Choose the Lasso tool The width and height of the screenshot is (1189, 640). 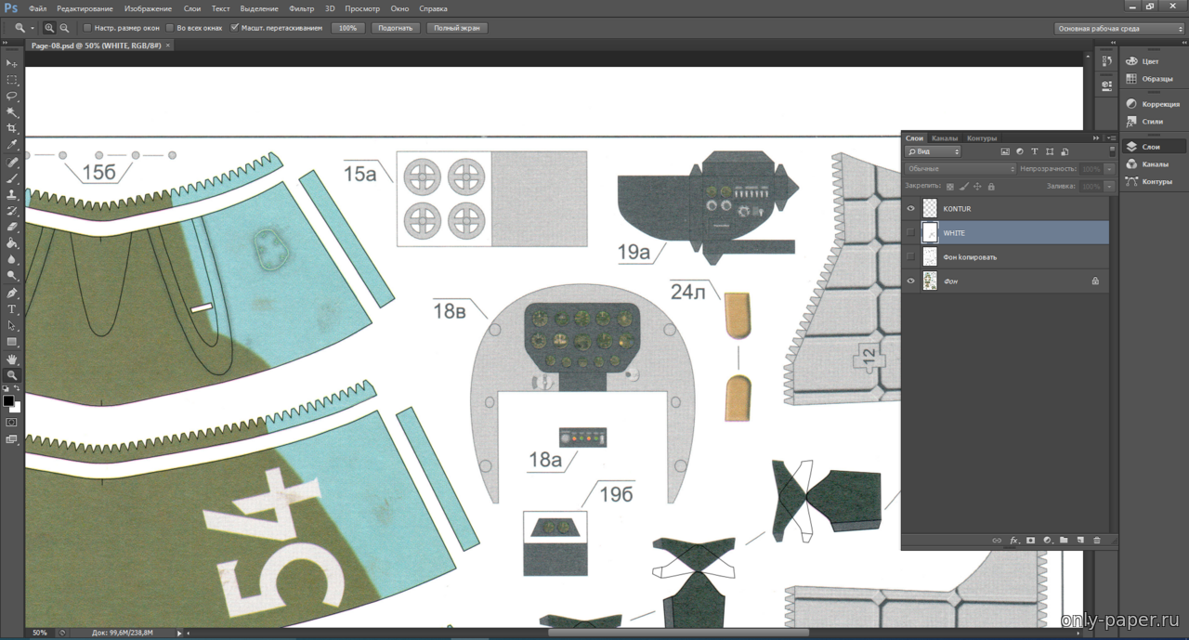click(x=12, y=96)
